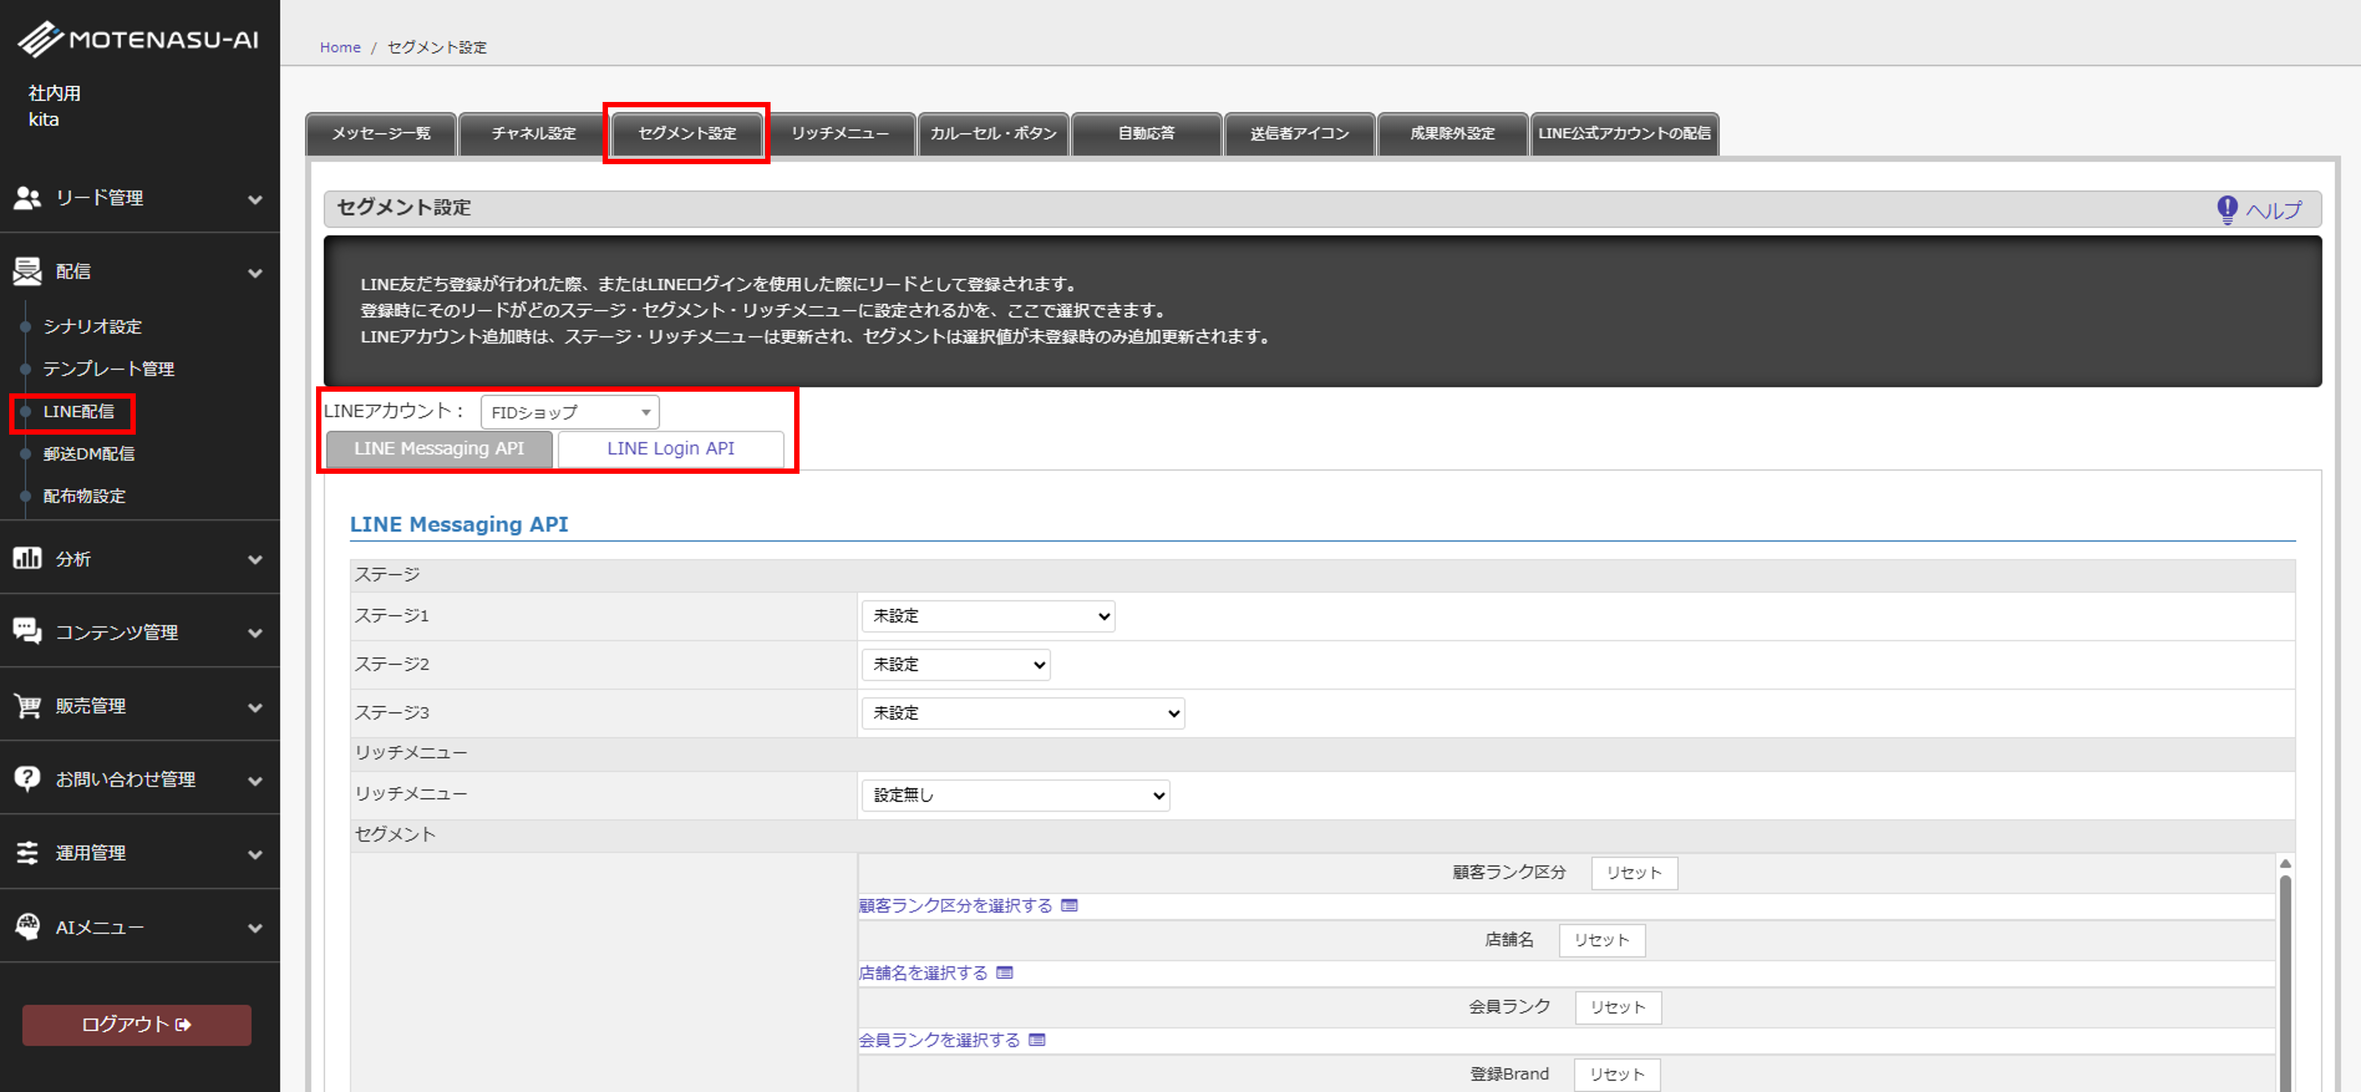Screen dimensions: 2361x1092
Task: Click the MOTENASU-AI logo
Action: click(x=137, y=39)
